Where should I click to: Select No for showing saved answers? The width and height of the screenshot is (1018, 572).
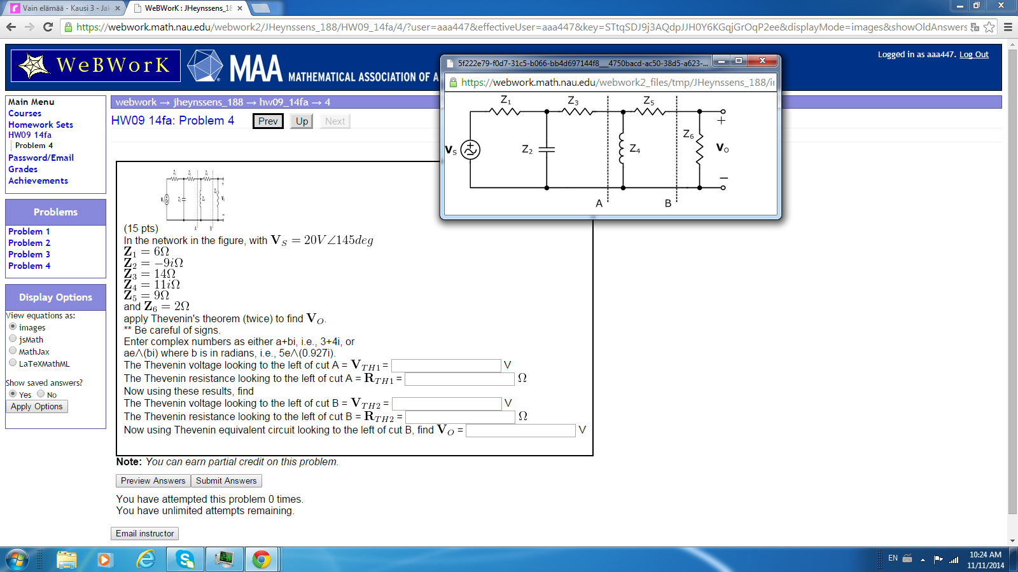(41, 394)
